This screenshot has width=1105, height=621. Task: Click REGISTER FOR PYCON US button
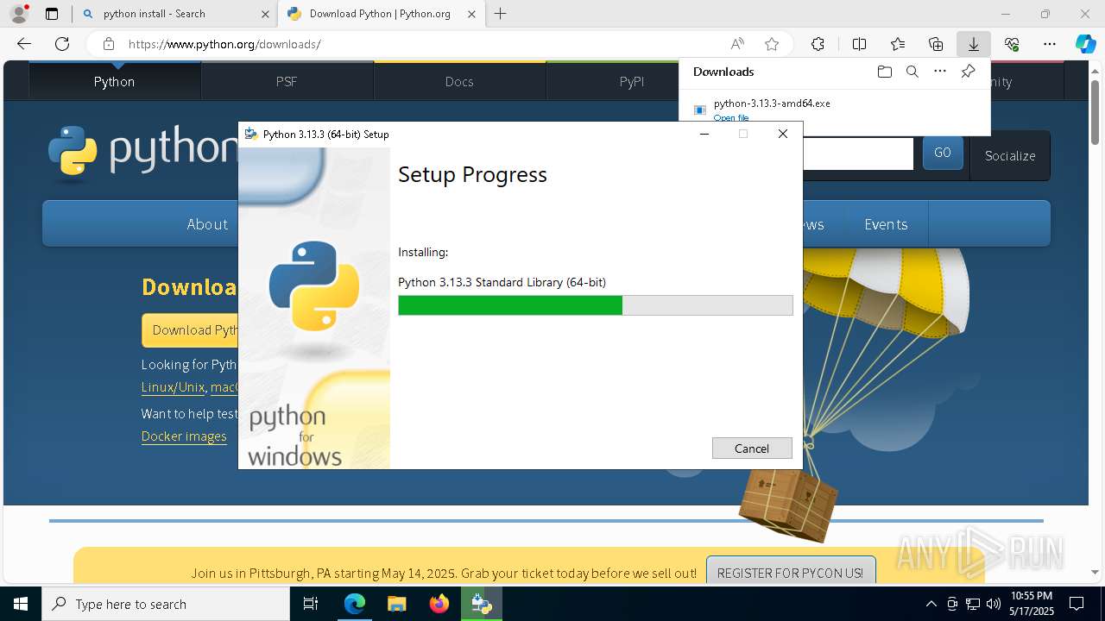click(x=790, y=573)
